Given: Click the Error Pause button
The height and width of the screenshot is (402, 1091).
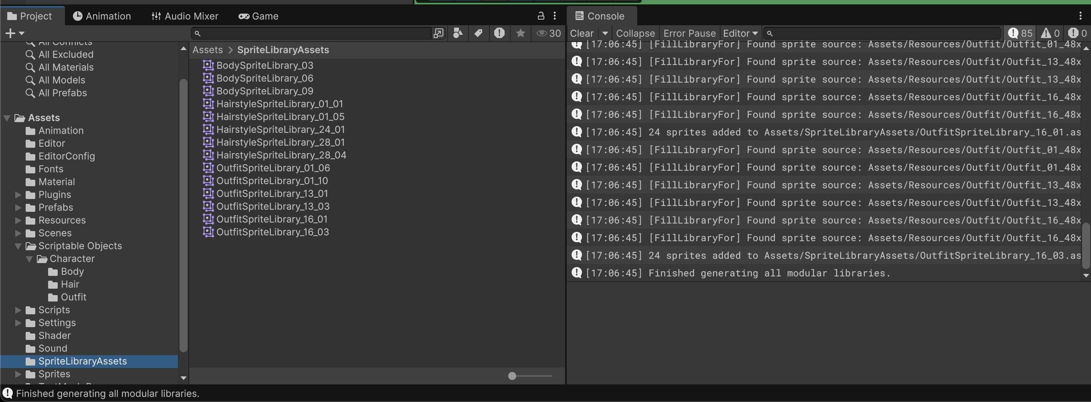Looking at the screenshot, I should tap(689, 33).
